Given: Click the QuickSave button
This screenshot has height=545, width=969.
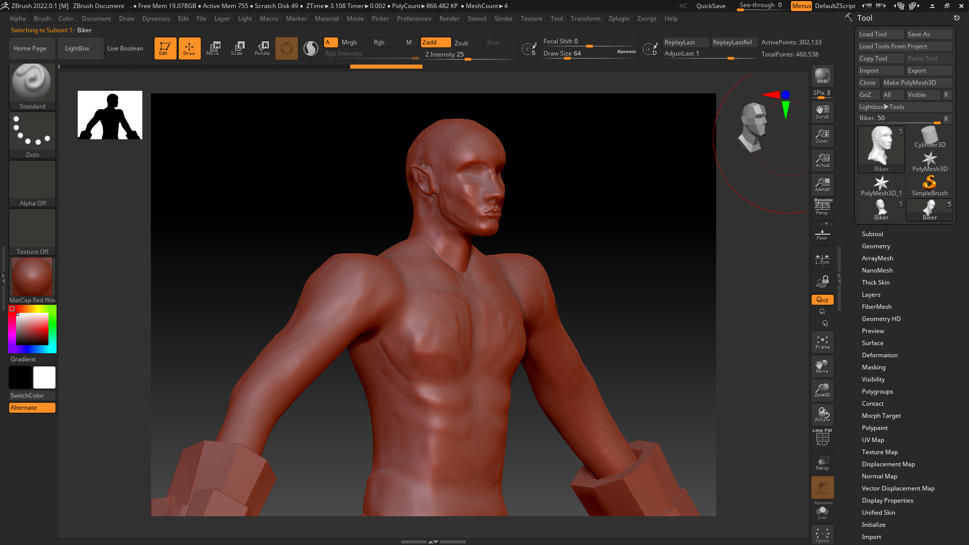Looking at the screenshot, I should [x=711, y=6].
